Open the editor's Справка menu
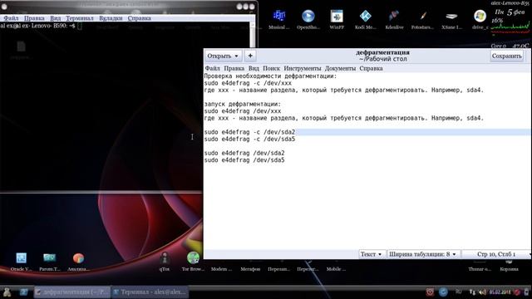 tap(372, 68)
